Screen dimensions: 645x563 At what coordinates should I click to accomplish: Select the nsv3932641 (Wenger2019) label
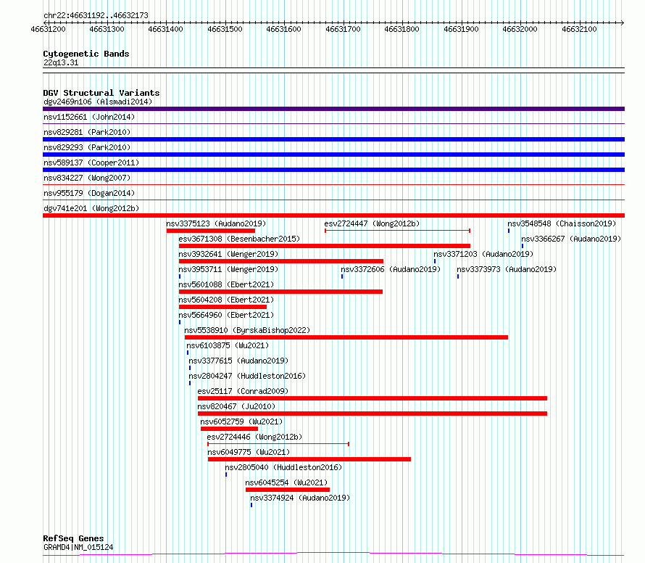[x=228, y=254]
